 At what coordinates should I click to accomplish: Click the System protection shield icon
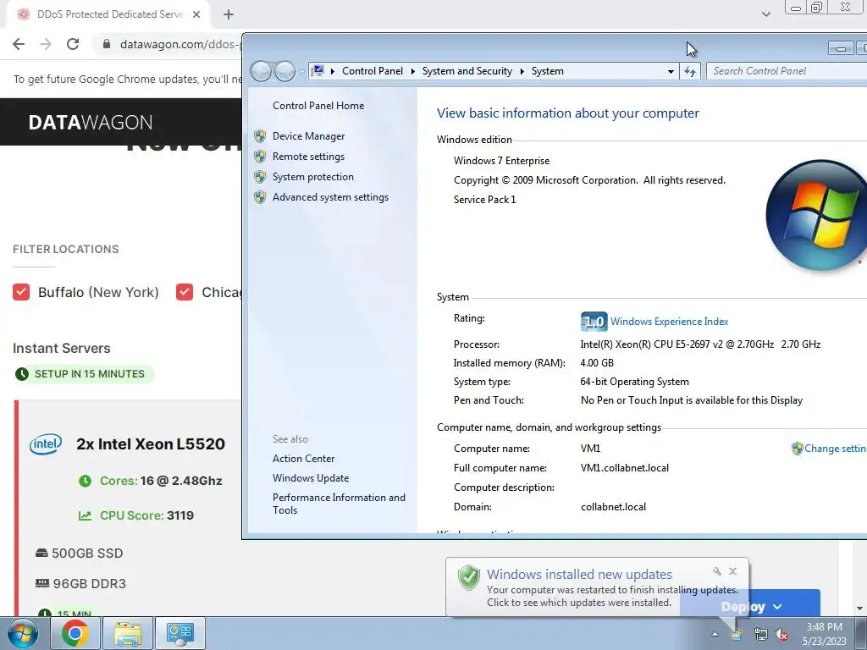click(260, 177)
